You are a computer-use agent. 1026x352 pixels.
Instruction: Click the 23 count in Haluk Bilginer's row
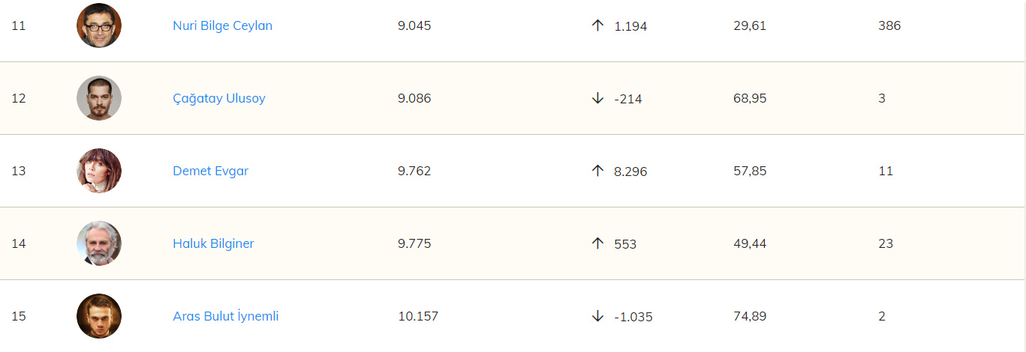point(886,243)
